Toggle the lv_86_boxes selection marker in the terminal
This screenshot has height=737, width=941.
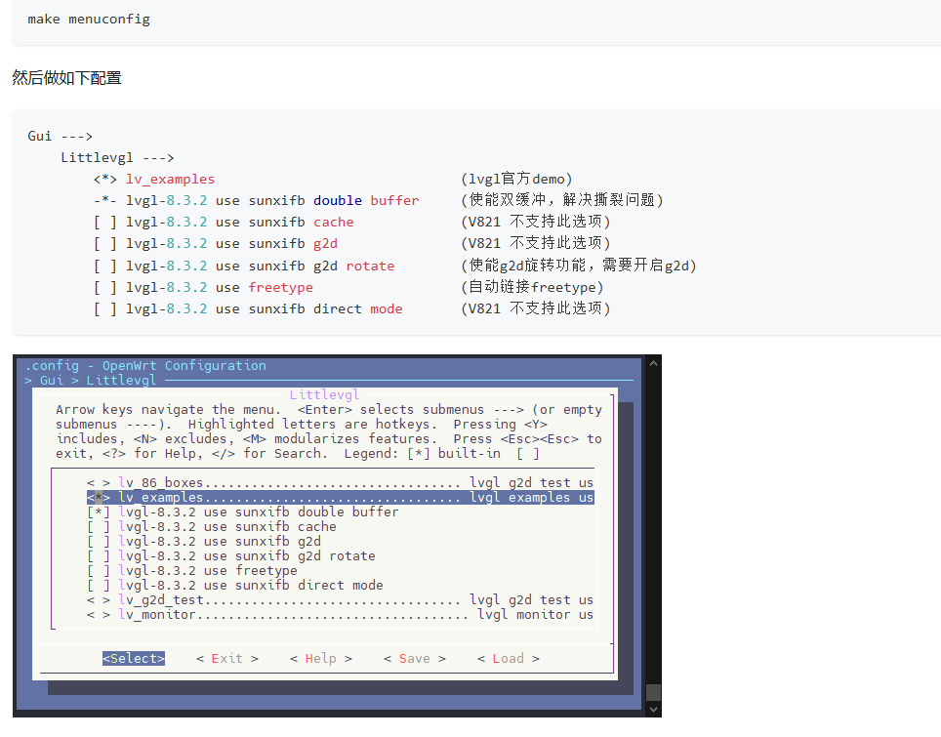click(x=99, y=483)
